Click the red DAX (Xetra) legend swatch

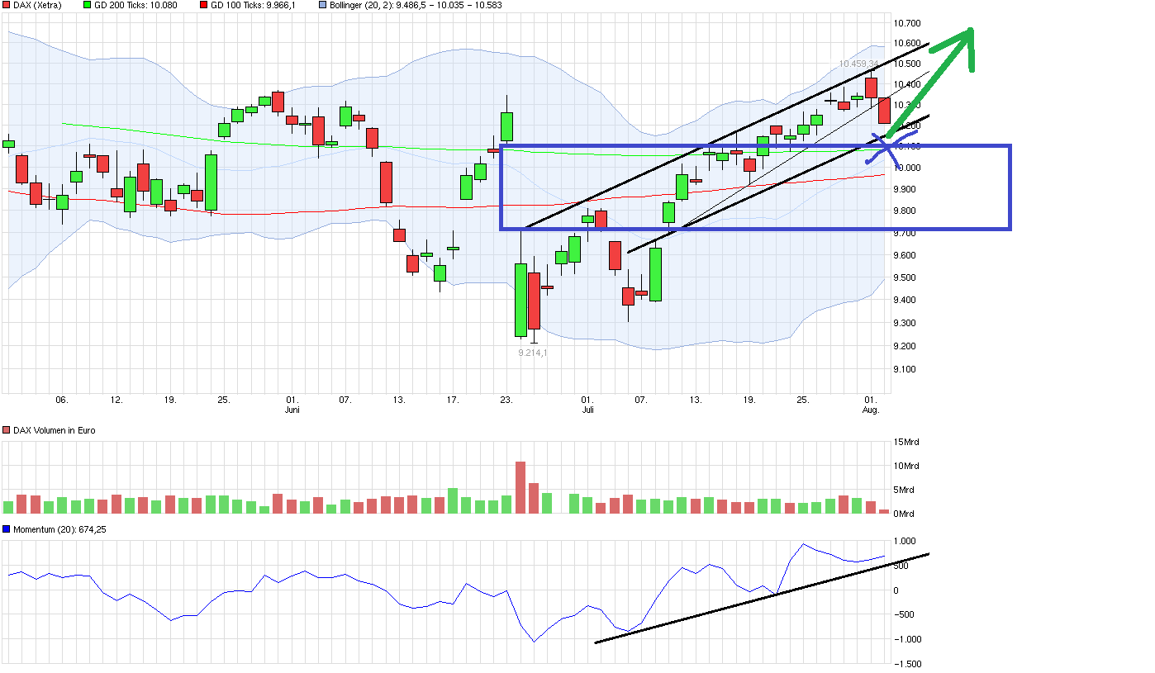click(x=7, y=5)
